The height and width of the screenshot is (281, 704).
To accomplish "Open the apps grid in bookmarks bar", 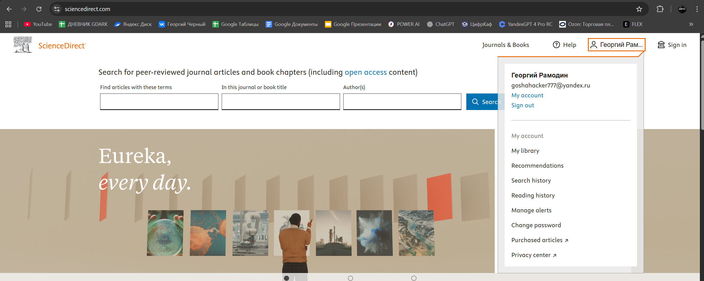I will coord(8,24).
